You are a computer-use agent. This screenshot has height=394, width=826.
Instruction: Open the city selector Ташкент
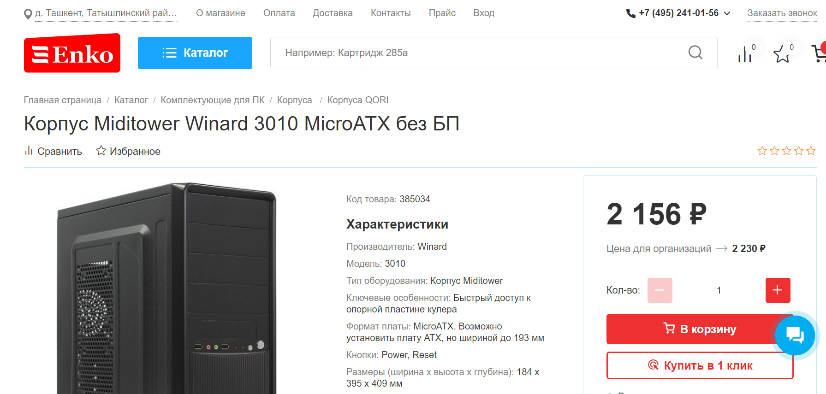coord(106,13)
